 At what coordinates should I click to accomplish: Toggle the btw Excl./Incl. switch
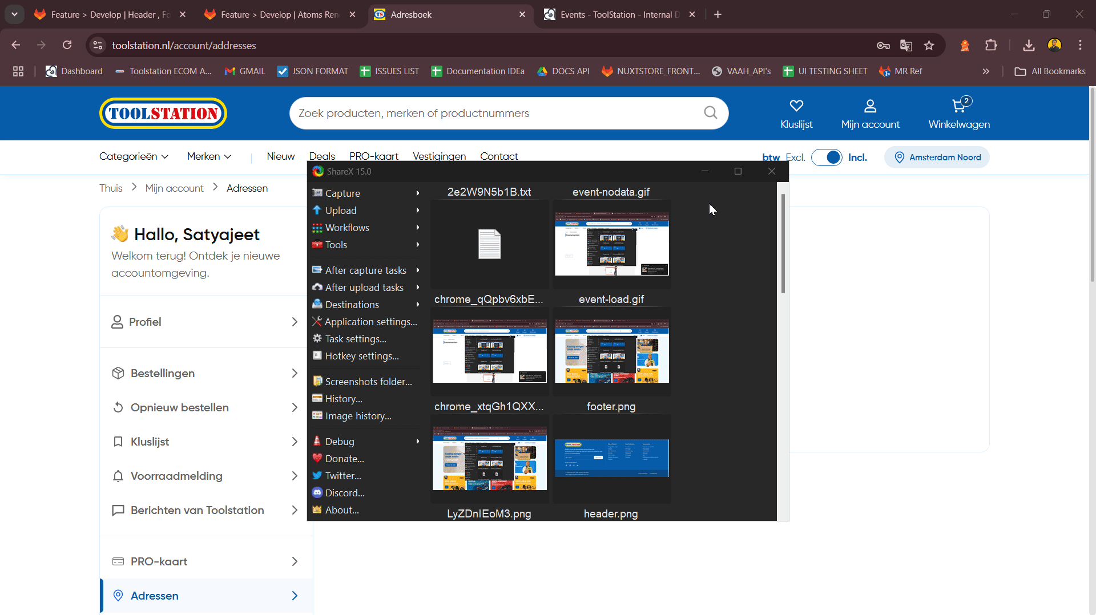(826, 157)
